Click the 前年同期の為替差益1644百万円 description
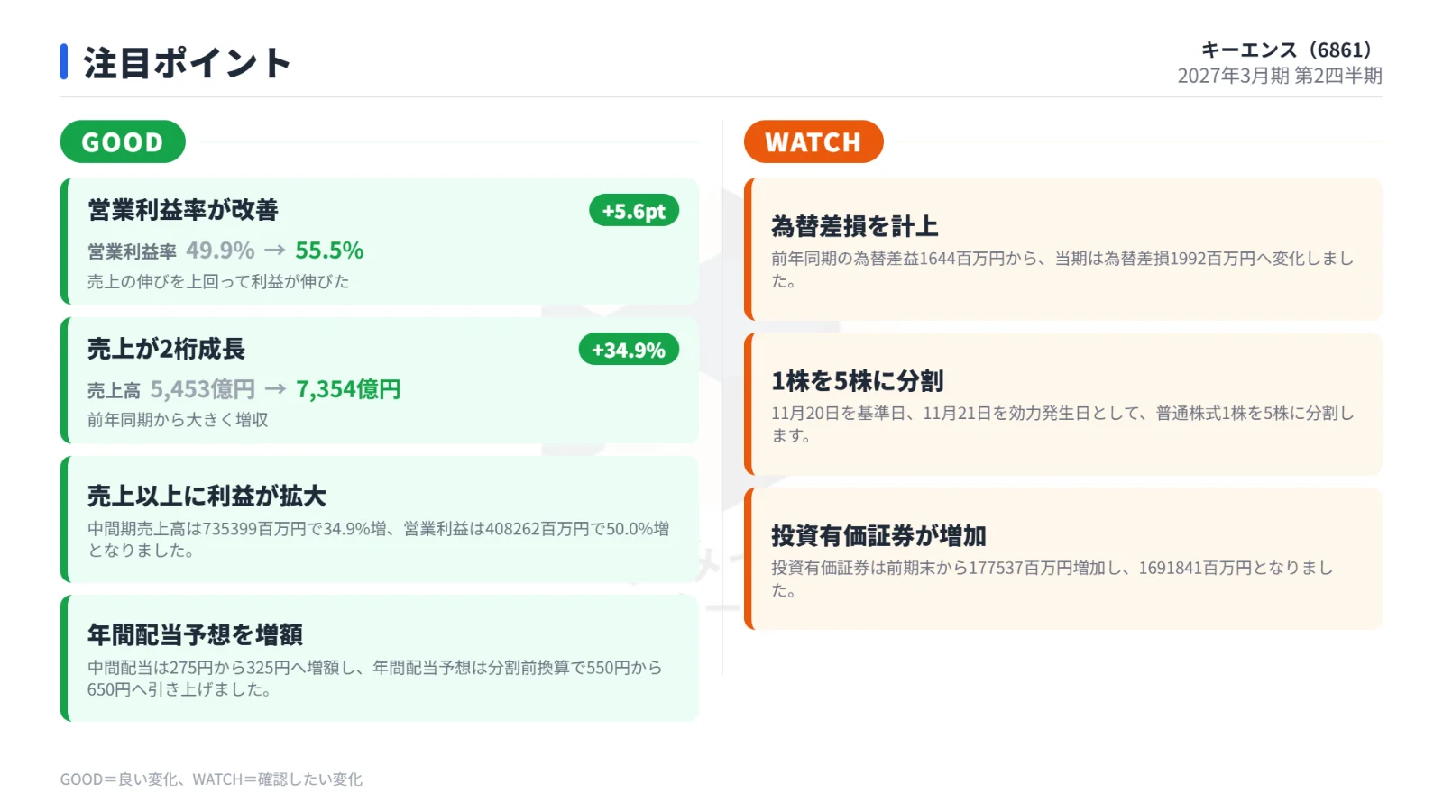 (1062, 269)
